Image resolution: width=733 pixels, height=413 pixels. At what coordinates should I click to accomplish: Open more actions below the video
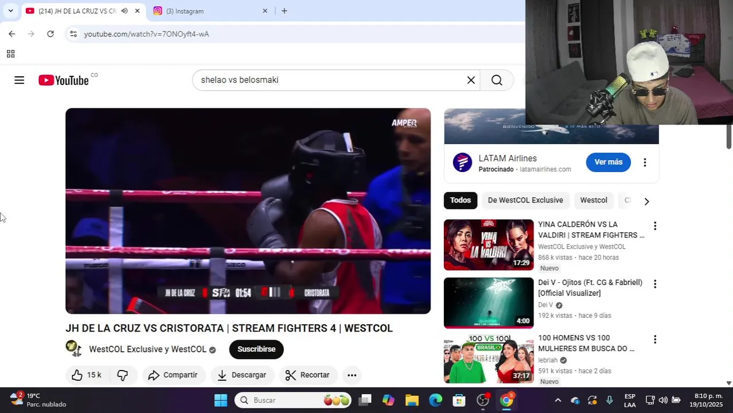click(x=352, y=375)
